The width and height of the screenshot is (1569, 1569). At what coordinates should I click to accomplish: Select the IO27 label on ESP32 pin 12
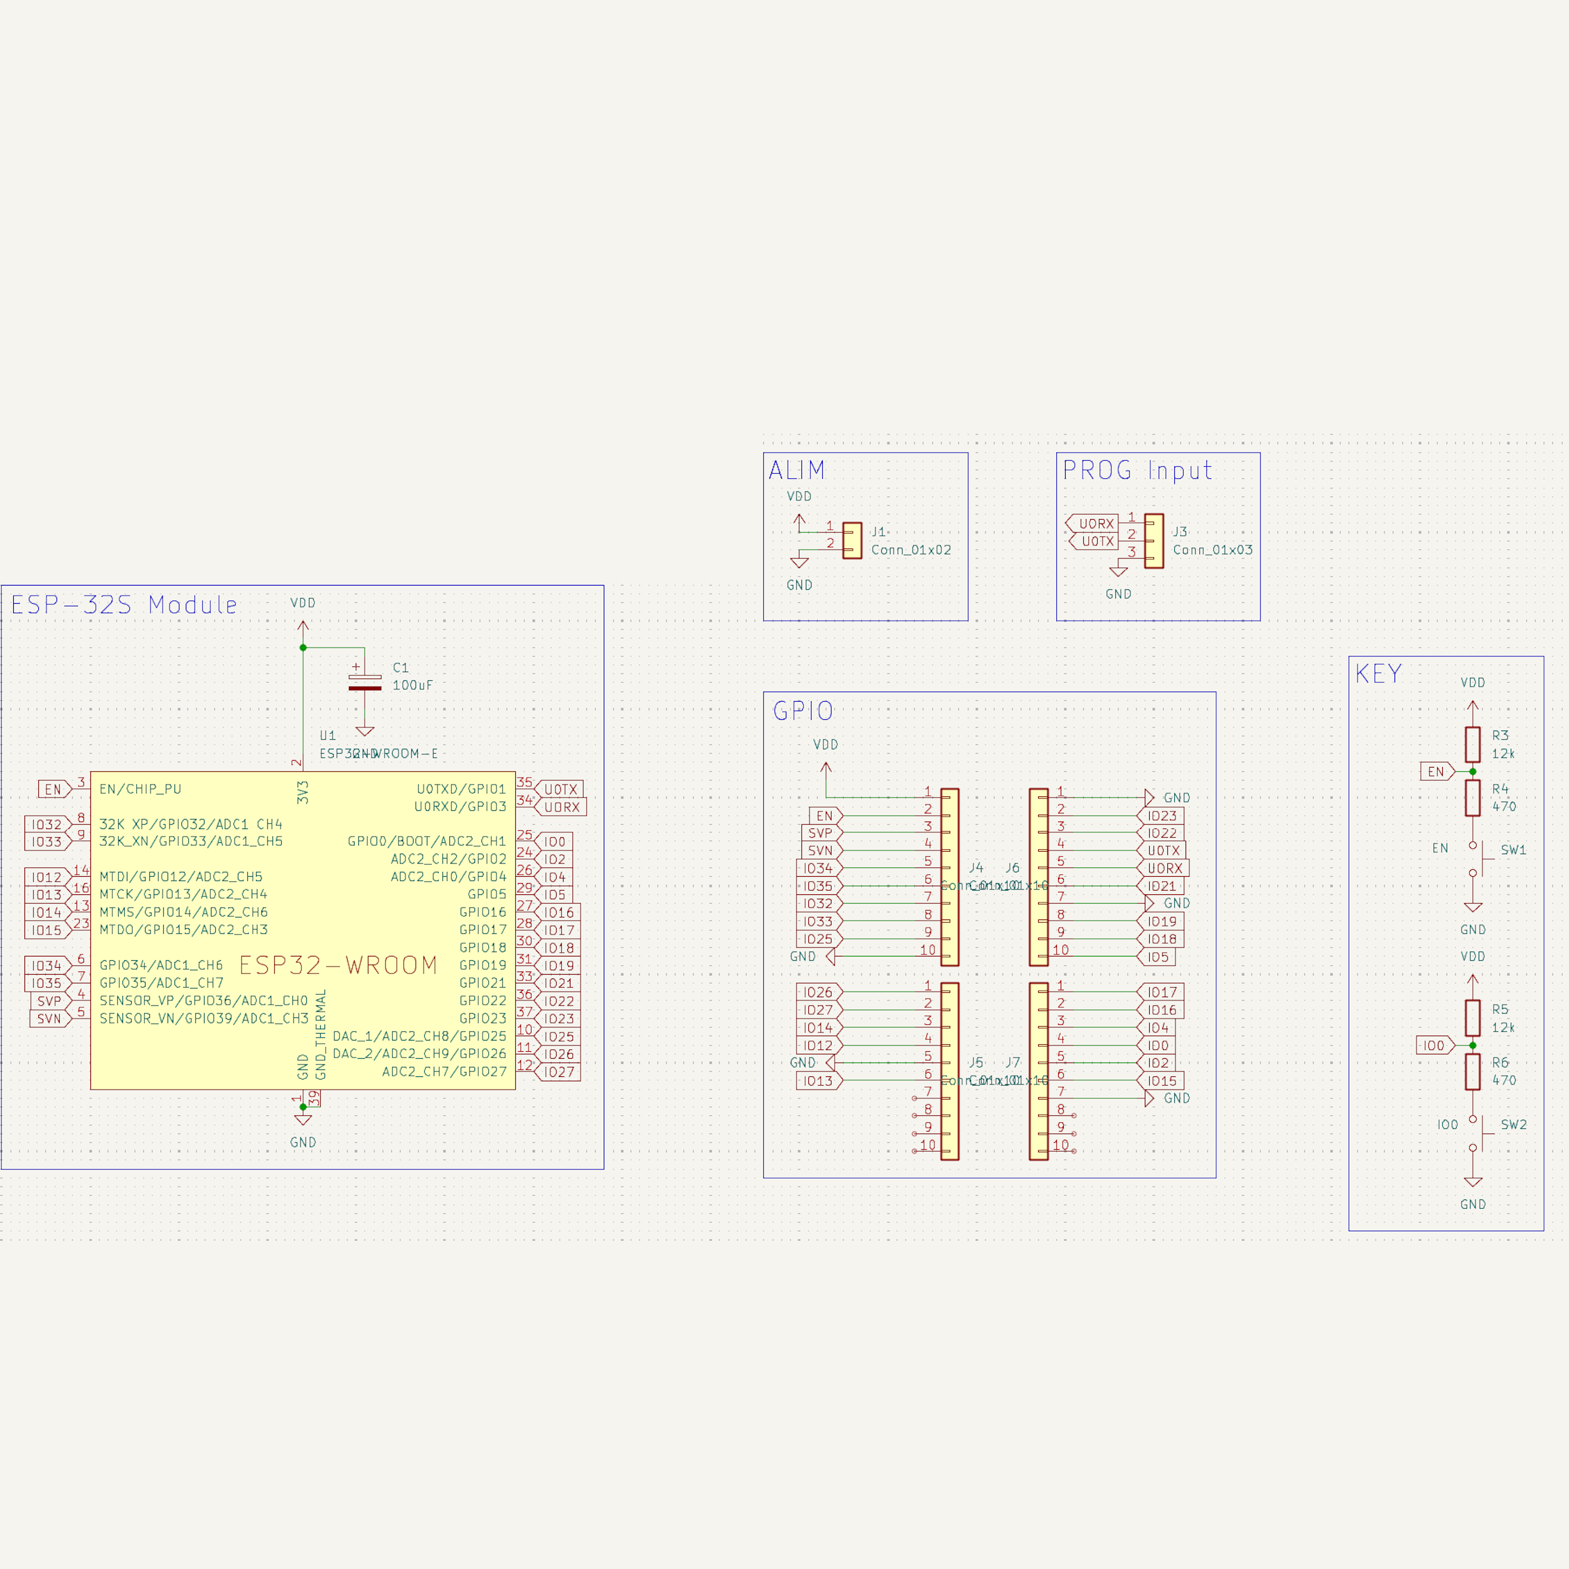557,1072
